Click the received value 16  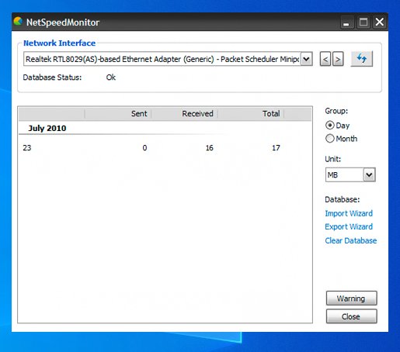point(209,148)
